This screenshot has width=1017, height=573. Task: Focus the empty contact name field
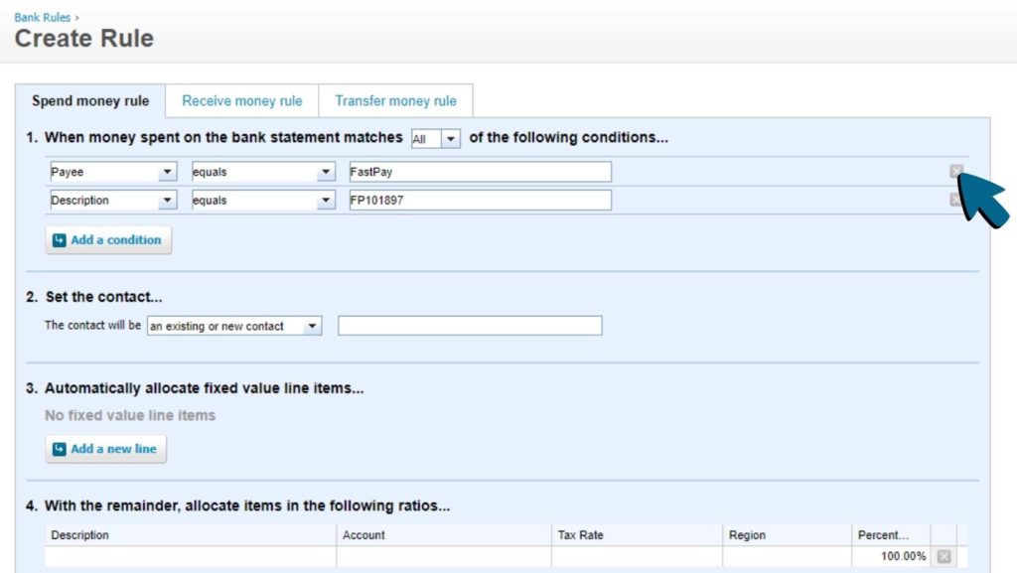click(x=470, y=326)
